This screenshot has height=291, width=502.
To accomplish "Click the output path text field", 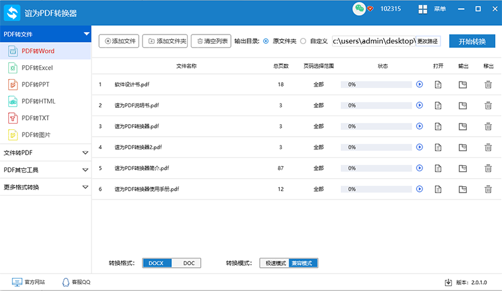I will tap(373, 41).
